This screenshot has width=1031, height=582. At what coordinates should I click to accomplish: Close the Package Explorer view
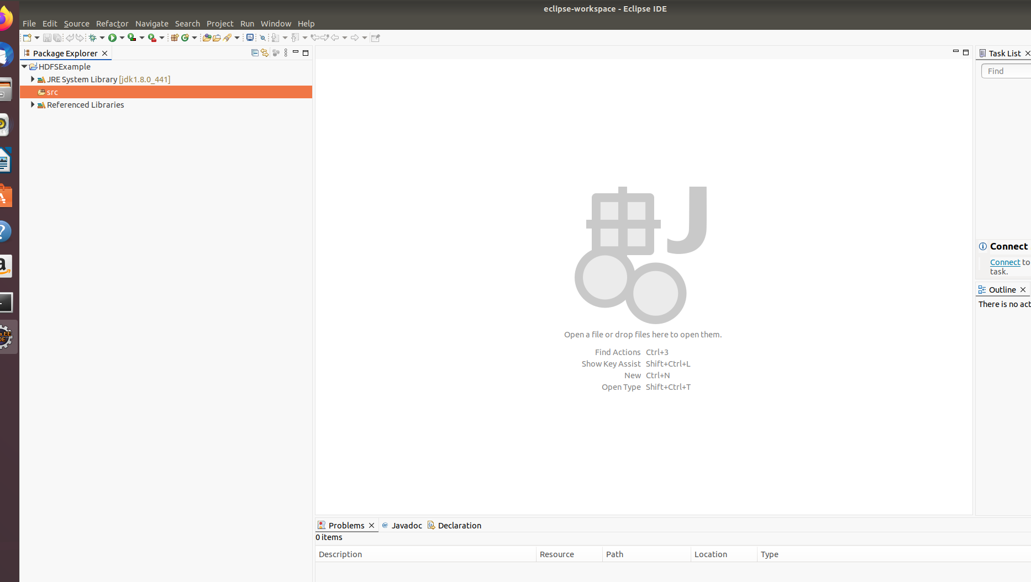[x=104, y=53]
